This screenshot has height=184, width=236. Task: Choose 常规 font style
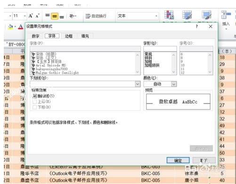[x=148, y=54]
